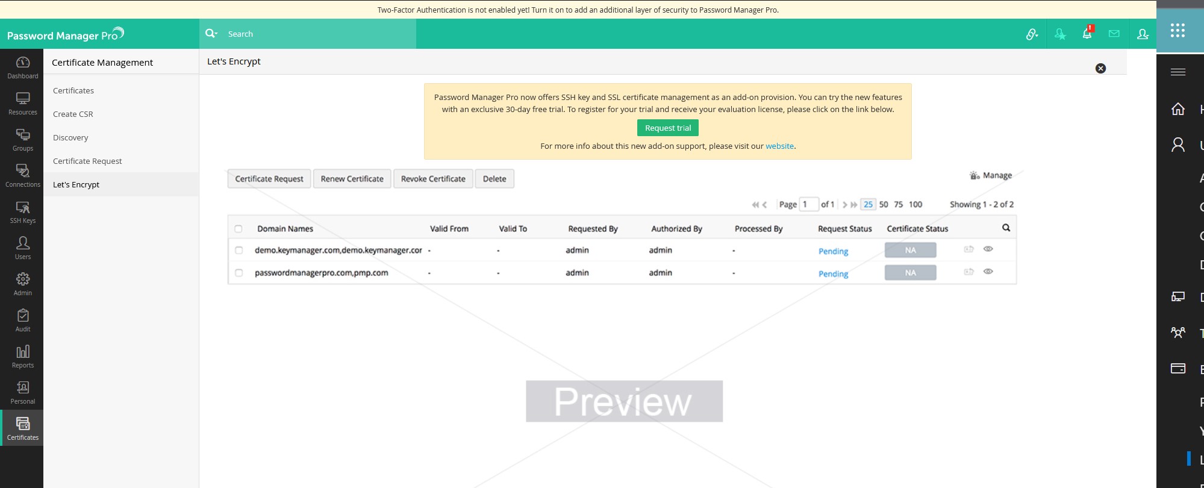Open the Reports section in sidebar

pos(22,357)
